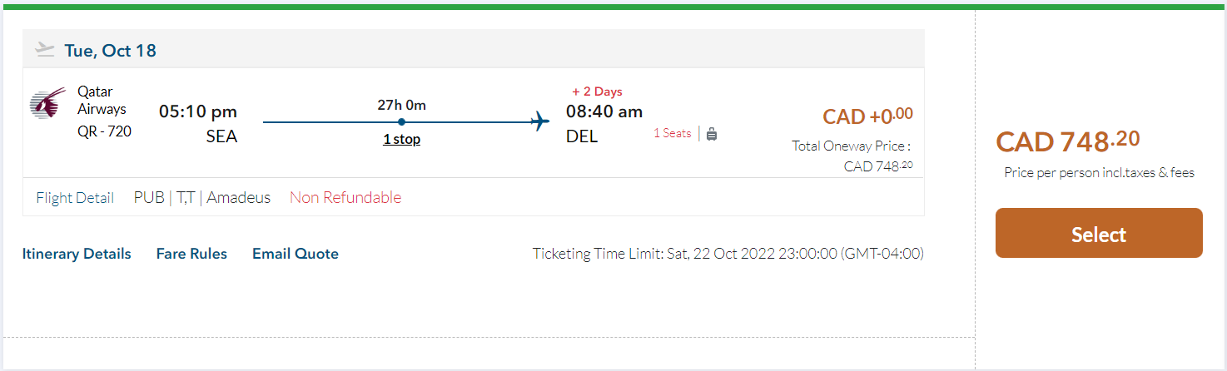Click the Qatar Airways logo
This screenshot has height=371, width=1227.
coord(48,106)
